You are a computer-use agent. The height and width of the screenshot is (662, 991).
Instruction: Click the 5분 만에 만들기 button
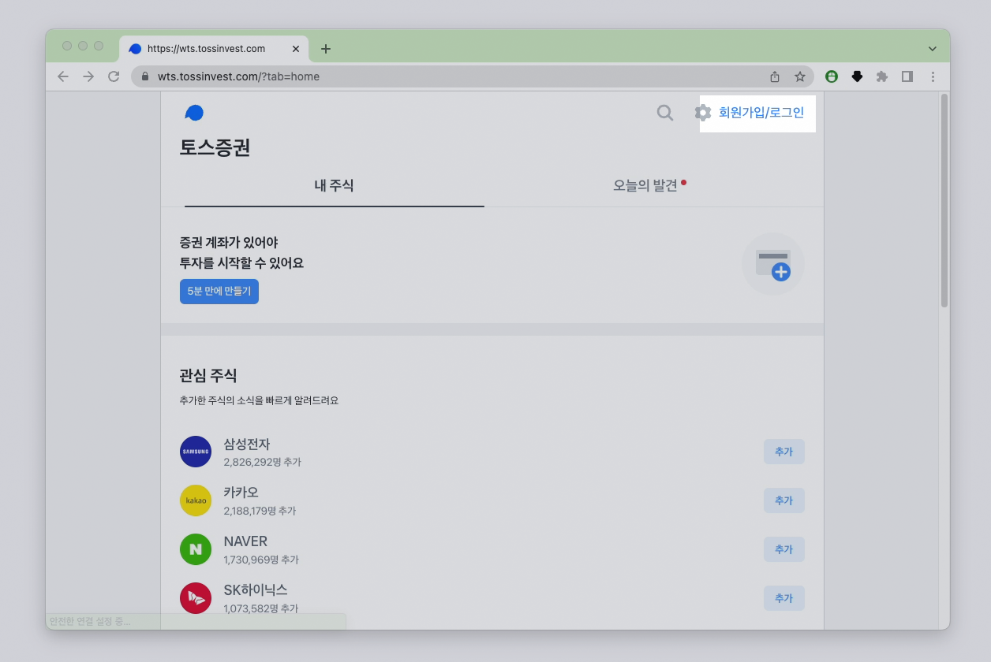click(x=219, y=291)
